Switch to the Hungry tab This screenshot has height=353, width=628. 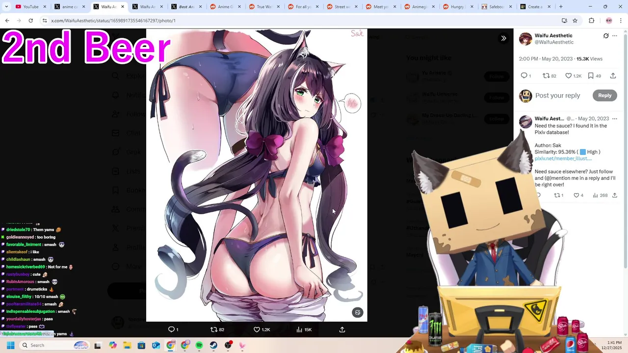(459, 7)
